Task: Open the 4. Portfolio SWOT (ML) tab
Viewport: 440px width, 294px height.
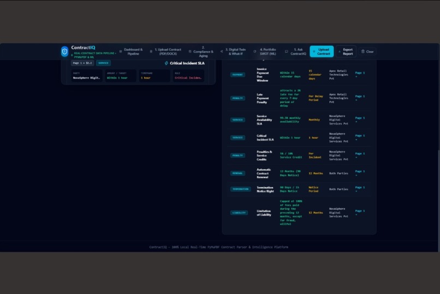Action: (265, 52)
